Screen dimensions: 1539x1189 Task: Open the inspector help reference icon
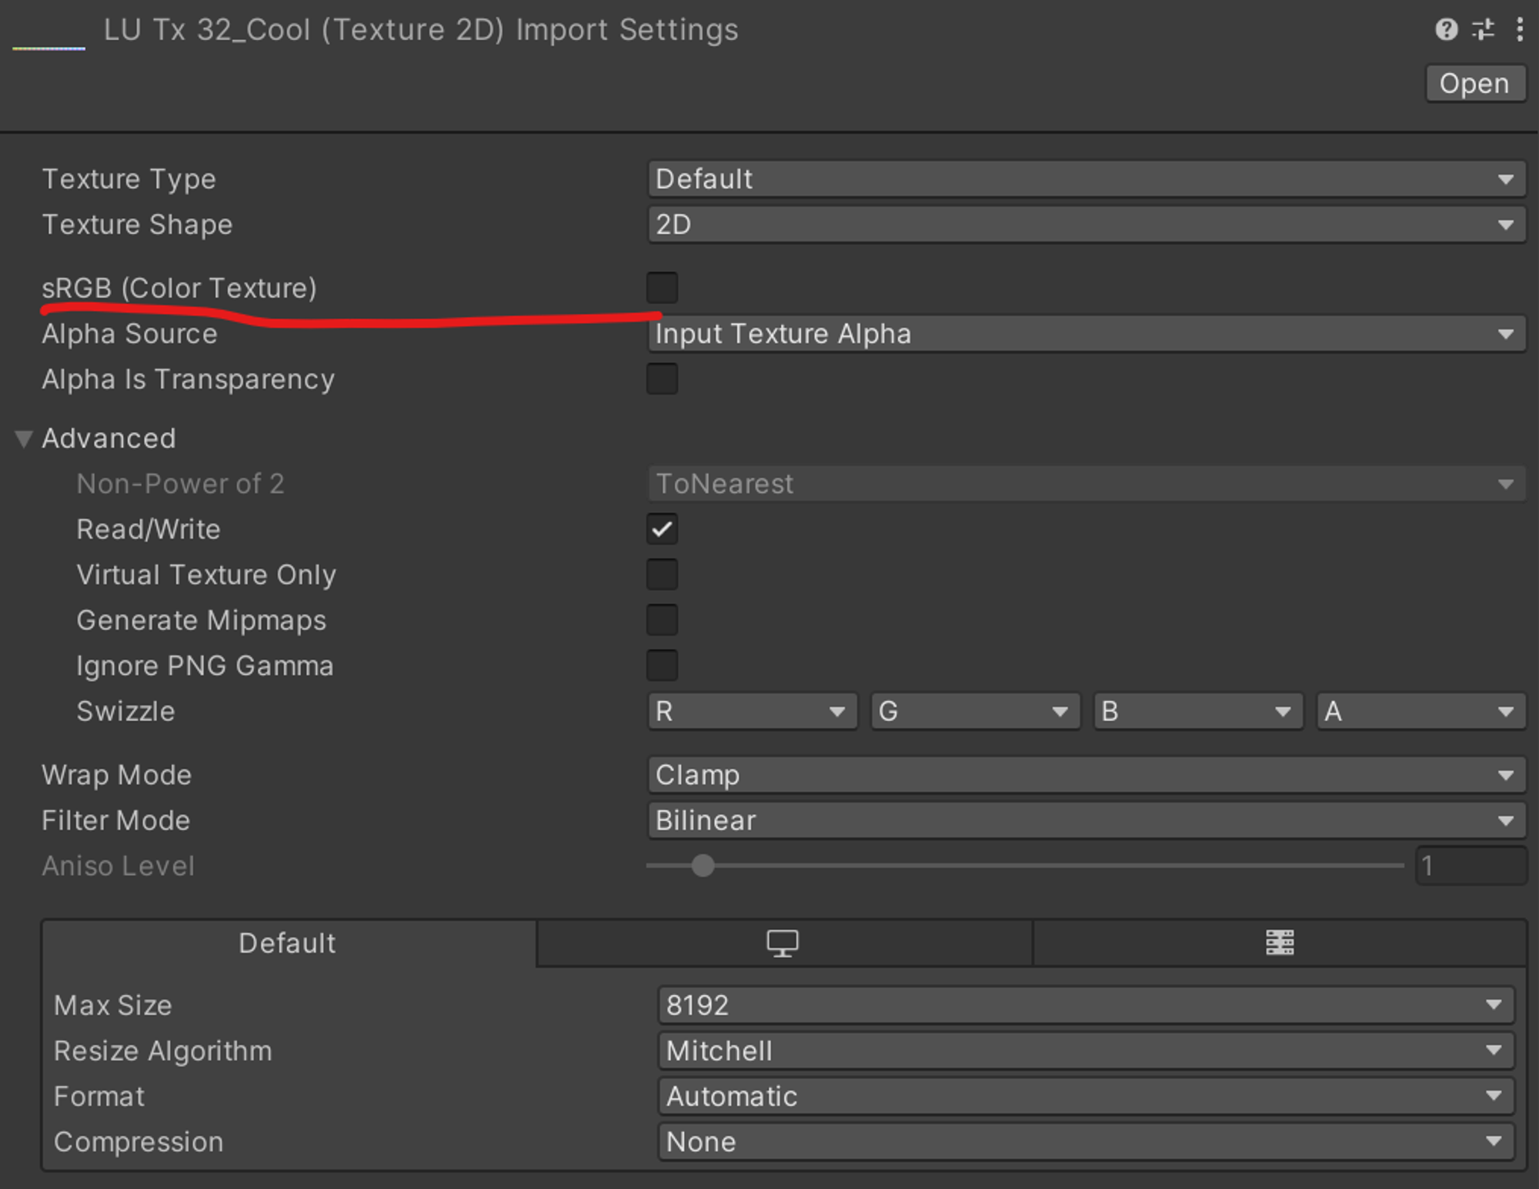click(x=1446, y=30)
